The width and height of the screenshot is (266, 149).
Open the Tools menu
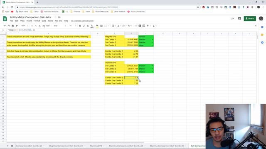click(50, 21)
